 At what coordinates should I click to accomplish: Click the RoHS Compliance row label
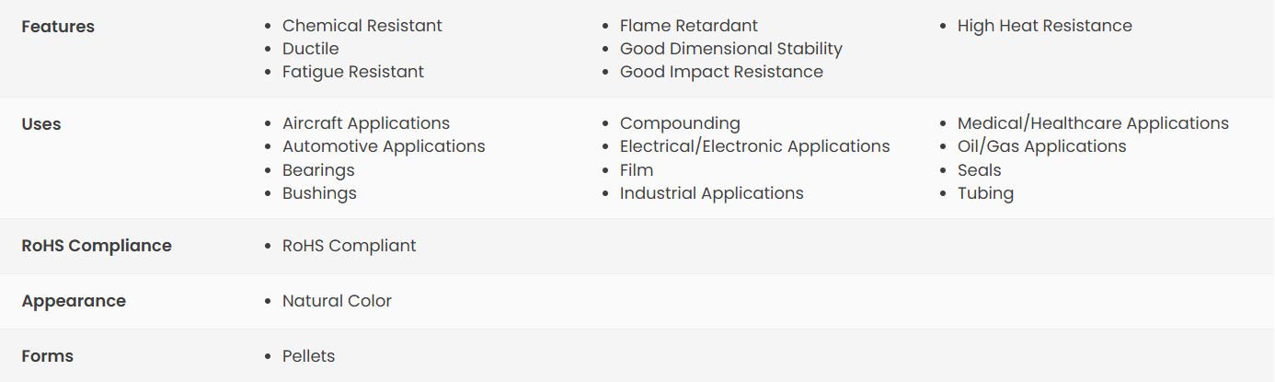pyautogui.click(x=97, y=246)
